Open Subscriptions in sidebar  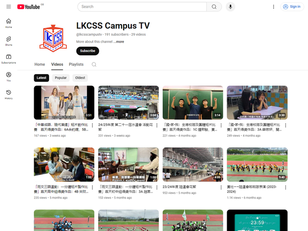click(9, 59)
